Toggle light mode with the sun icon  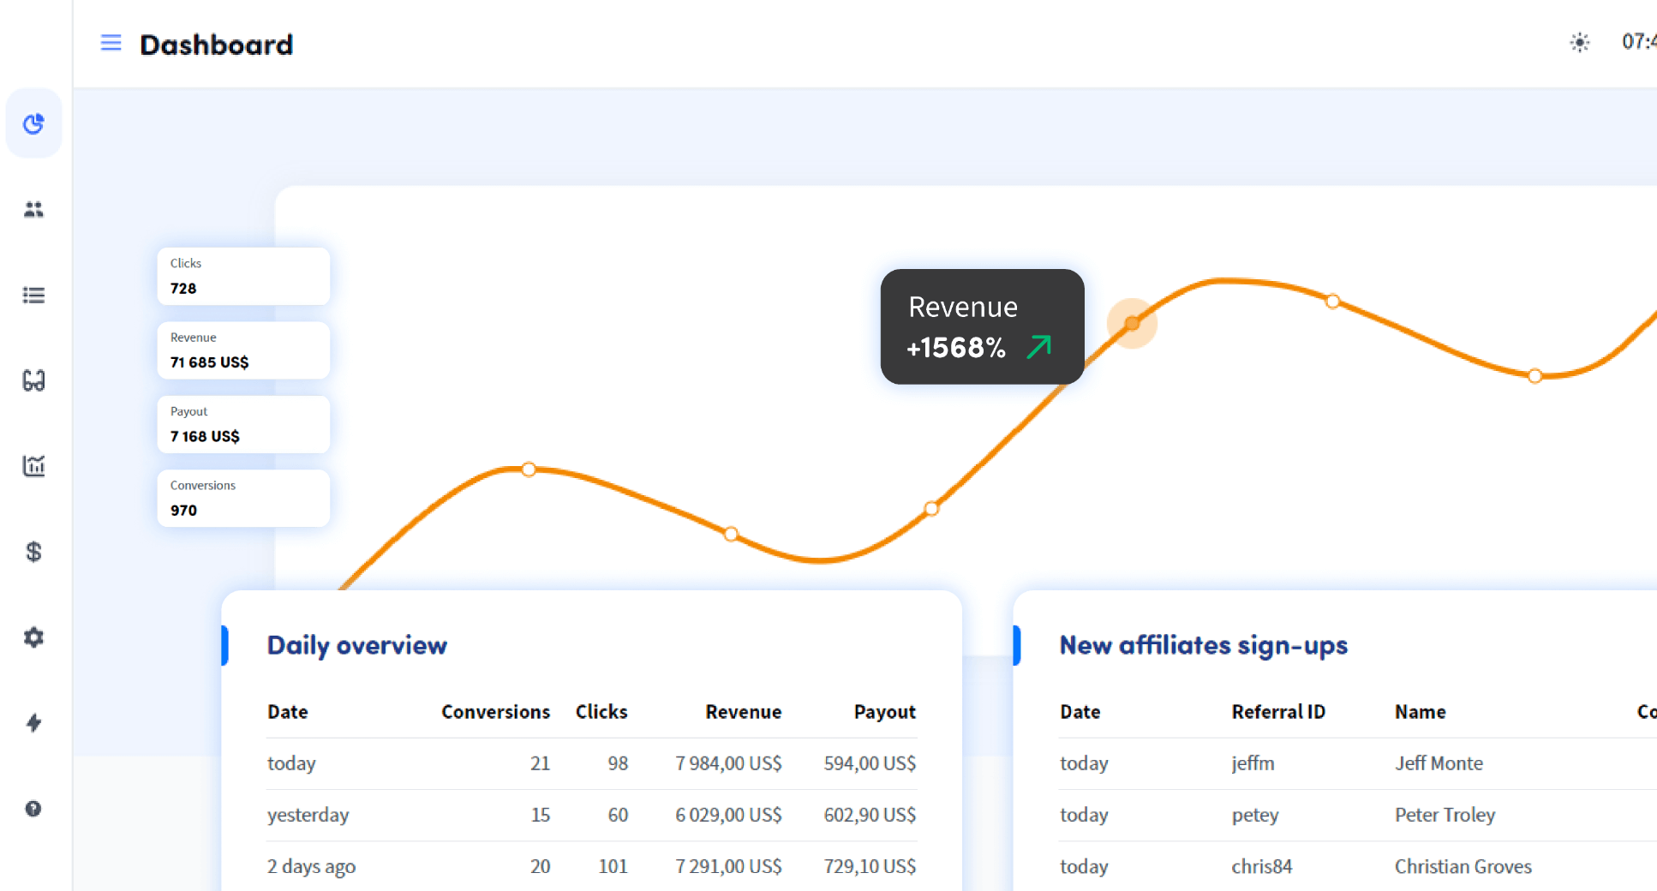coord(1579,42)
